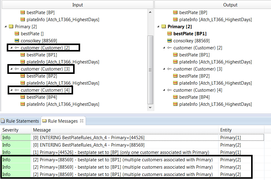
Task: Select the '[0] ENTERING BestPlateRules_Atch_4 - Primary=[44526]' message
Action: coord(132,138)
